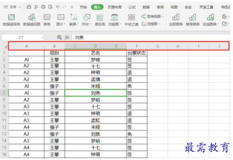Image resolution: width=233 pixels, height=160 pixels.
Task: Expand the 图片 dropdown arrow
Action: coord(65,24)
